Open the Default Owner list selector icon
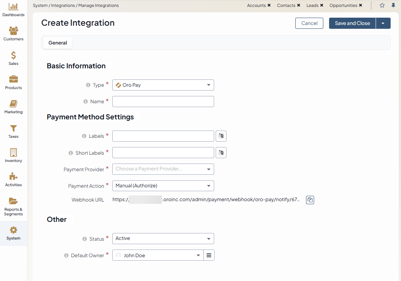Image resolution: width=401 pixels, height=281 pixels. [x=209, y=255]
